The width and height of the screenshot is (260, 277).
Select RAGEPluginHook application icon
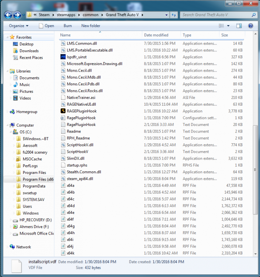point(63,111)
